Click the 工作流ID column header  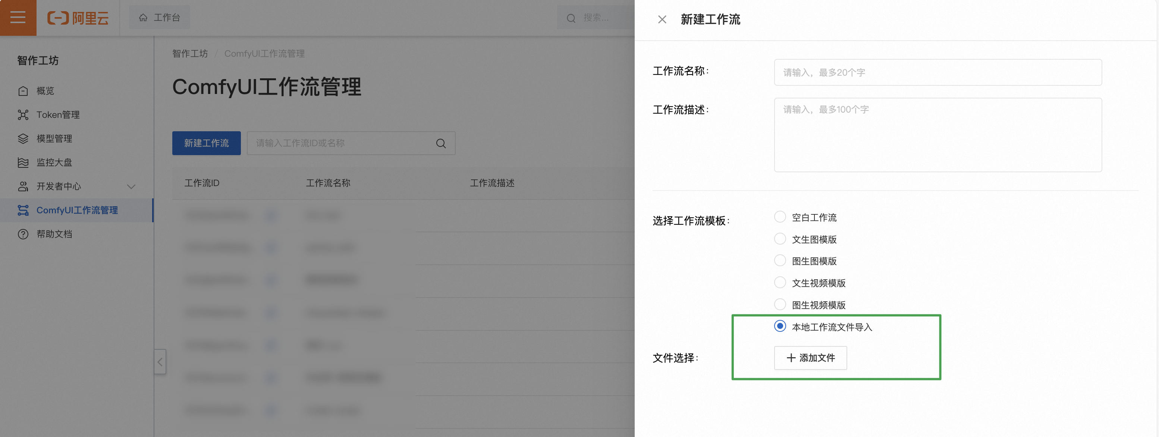[202, 183]
